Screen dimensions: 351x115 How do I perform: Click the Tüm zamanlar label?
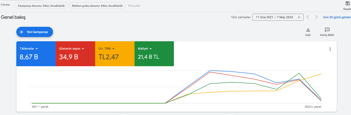[x=241, y=17]
